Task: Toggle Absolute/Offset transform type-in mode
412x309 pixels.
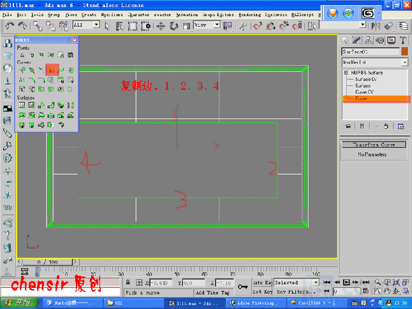Action: pyautogui.click(x=139, y=282)
